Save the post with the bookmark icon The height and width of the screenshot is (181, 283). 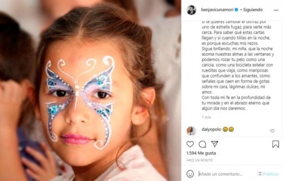276,144
